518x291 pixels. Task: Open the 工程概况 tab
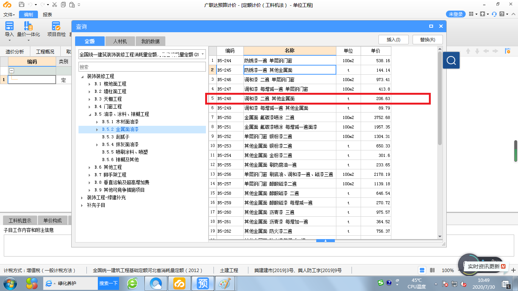45,52
